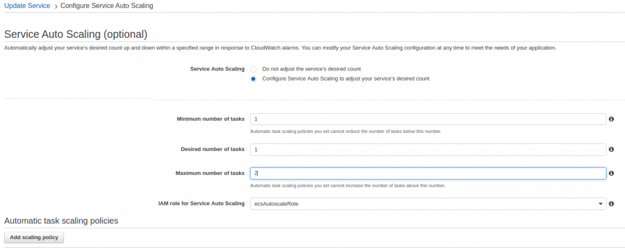Click the Desired number of tasks field
The width and height of the screenshot is (625, 248).
pyautogui.click(x=428, y=149)
